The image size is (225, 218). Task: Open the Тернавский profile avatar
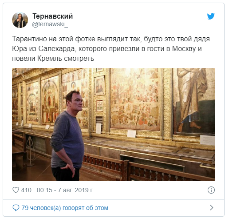pos(20,20)
